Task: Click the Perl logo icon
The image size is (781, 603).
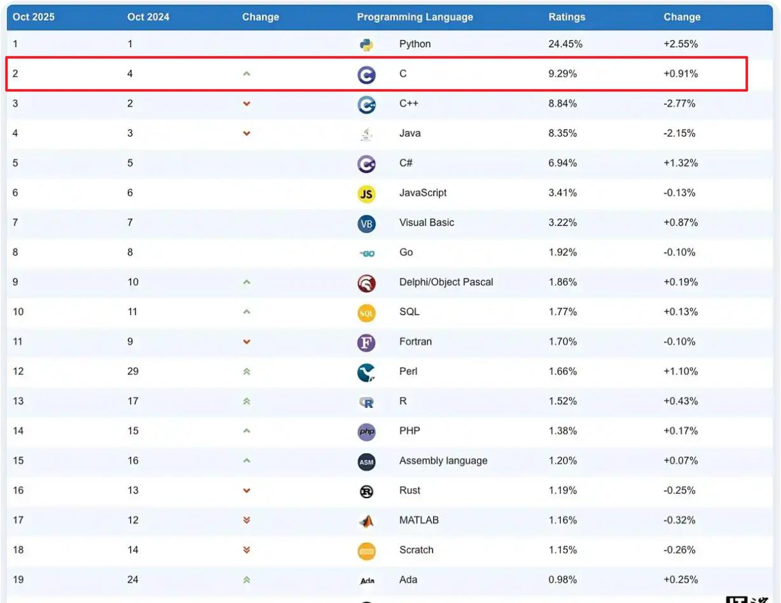Action: pyautogui.click(x=366, y=372)
